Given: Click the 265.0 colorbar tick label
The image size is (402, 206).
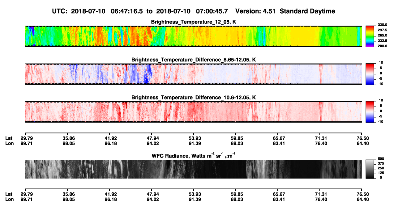Looking at the screenshot, I should coord(383,35).
